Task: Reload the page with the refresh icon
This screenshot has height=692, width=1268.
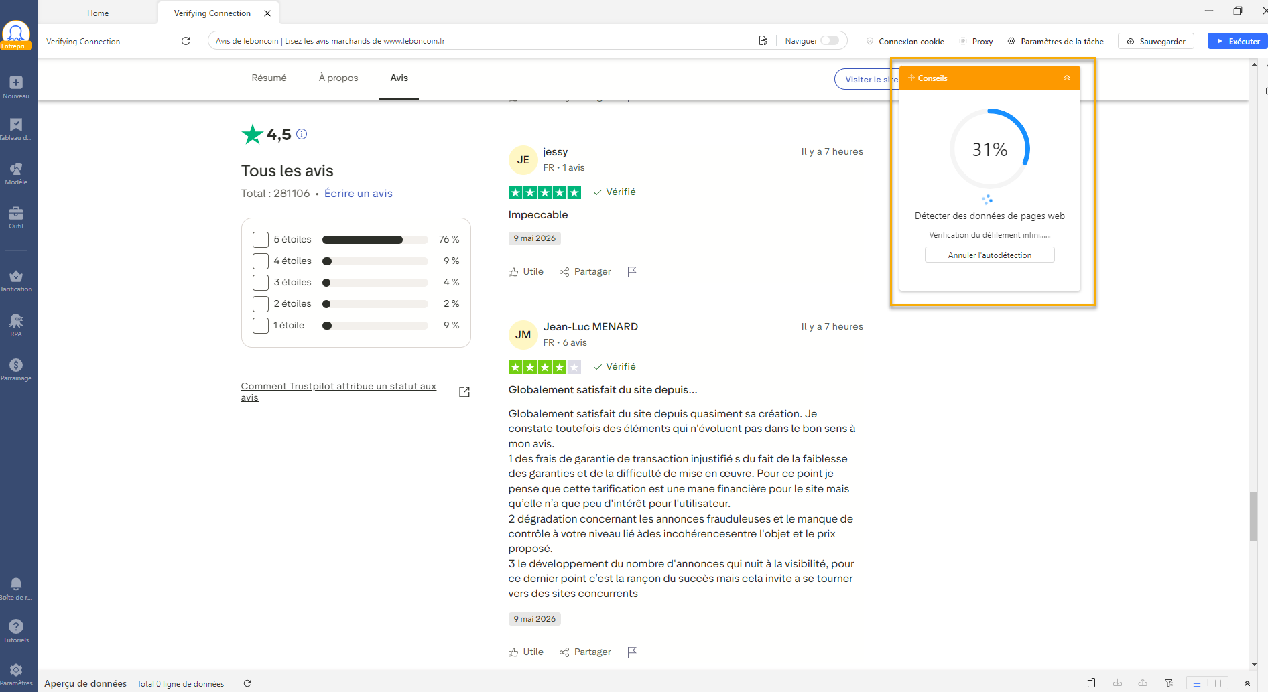Action: click(x=186, y=41)
